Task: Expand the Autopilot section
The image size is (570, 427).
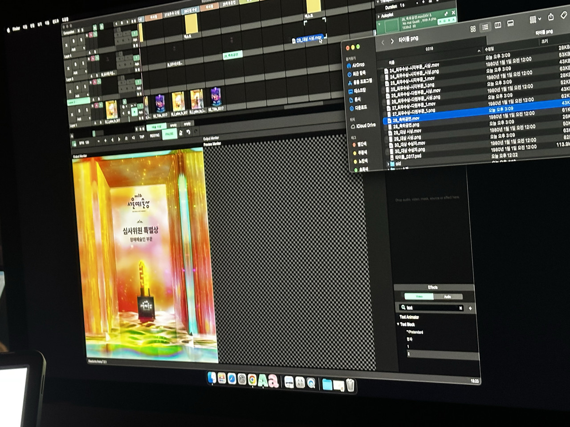Action: [x=379, y=16]
